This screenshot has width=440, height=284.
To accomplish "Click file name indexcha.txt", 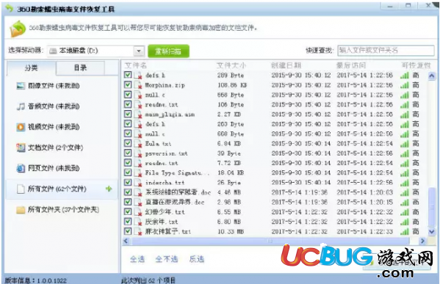I will (x=165, y=183).
